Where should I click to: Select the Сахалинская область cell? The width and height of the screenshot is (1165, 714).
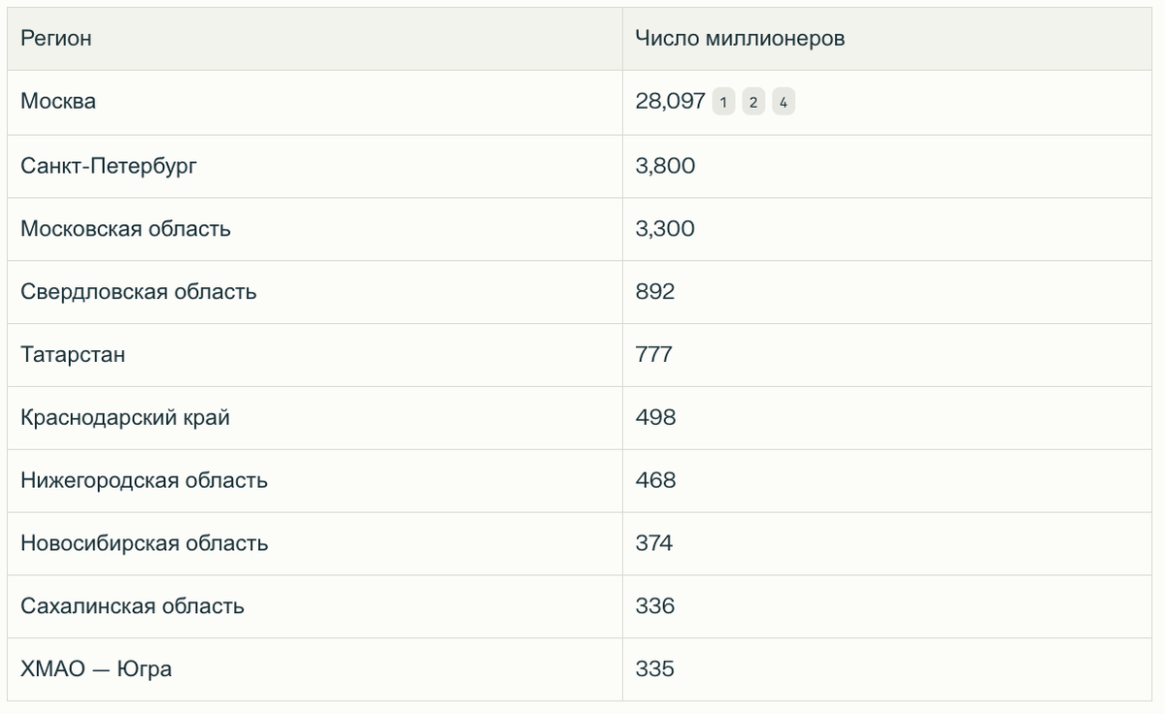pos(132,606)
